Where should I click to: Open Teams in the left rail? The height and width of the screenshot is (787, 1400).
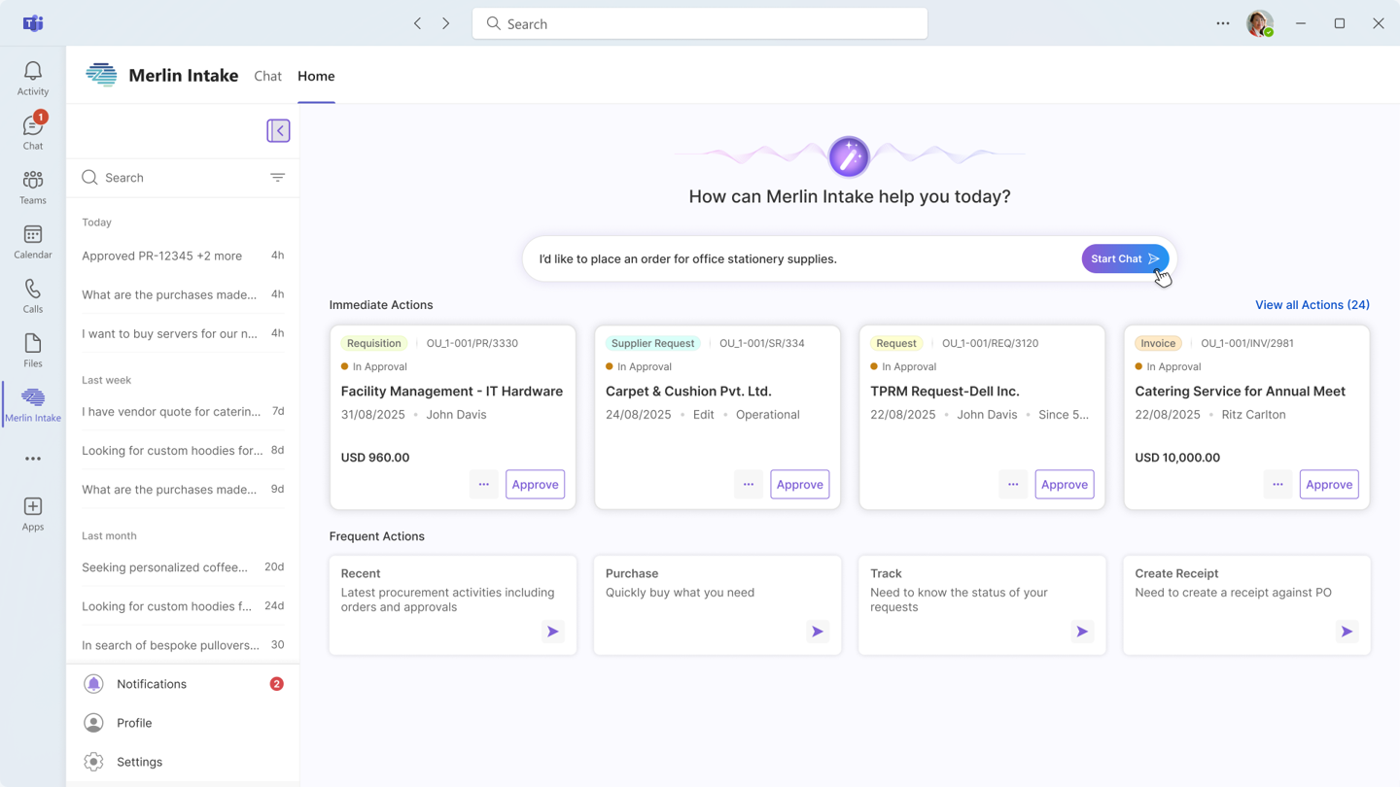pos(33,187)
